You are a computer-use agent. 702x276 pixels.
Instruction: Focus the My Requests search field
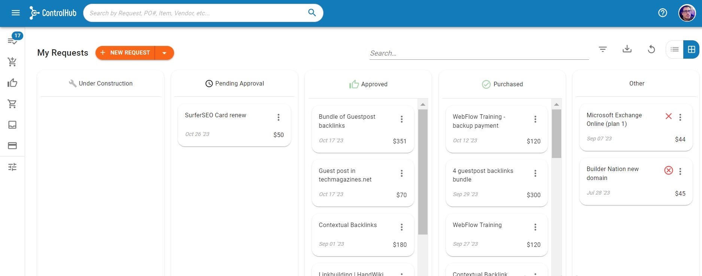[x=478, y=53]
